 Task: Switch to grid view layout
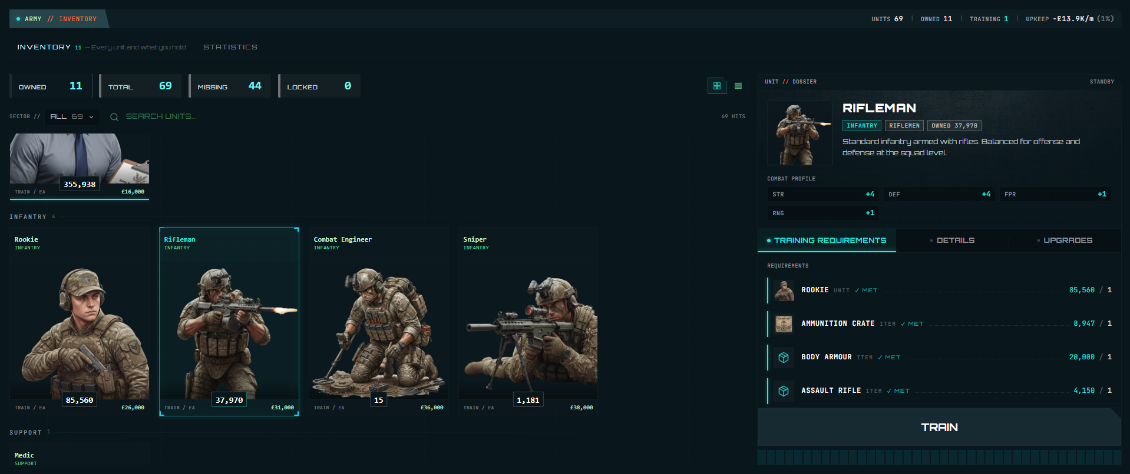[x=716, y=86]
